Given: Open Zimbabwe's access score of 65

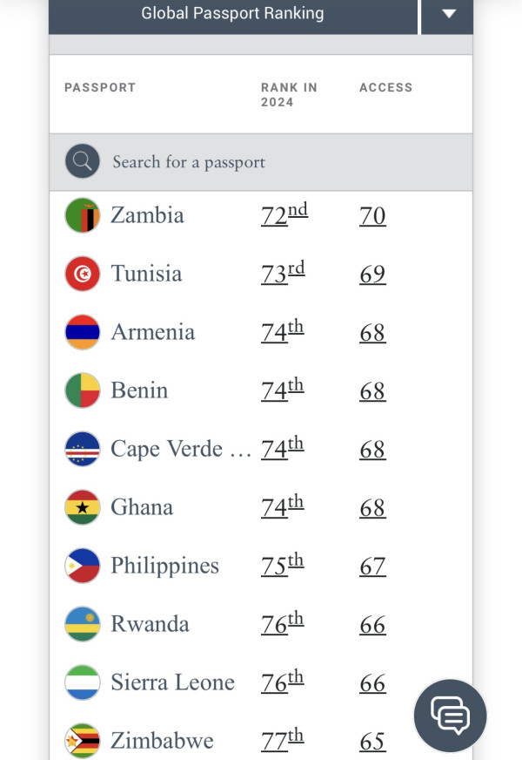Looking at the screenshot, I should click(x=372, y=742).
